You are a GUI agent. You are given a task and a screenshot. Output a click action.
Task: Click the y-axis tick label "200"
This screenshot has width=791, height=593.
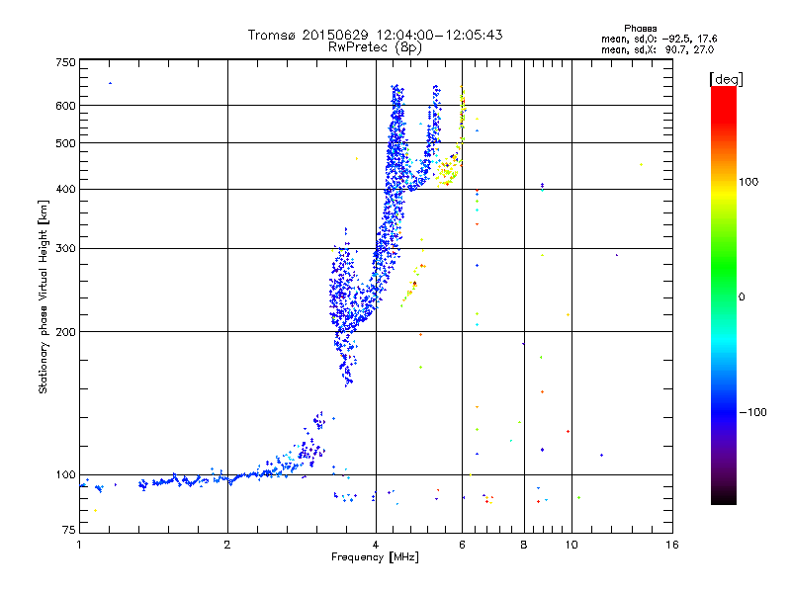pyautogui.click(x=66, y=332)
